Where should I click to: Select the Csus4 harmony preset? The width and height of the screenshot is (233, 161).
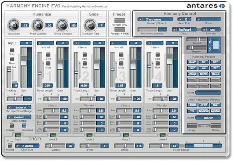point(215,74)
